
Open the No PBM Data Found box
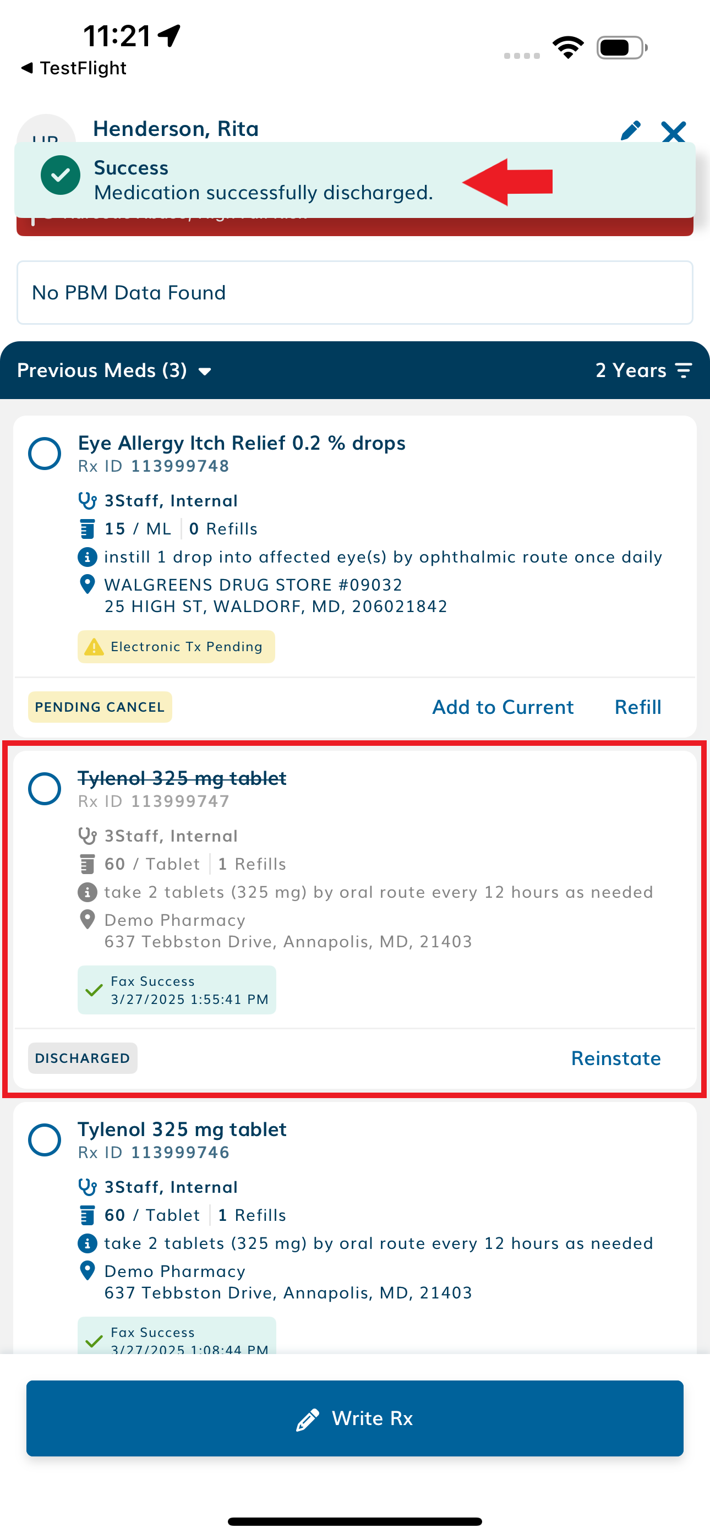point(355,293)
